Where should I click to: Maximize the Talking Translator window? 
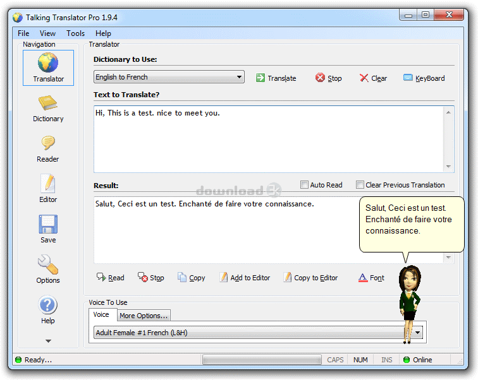coord(426,15)
